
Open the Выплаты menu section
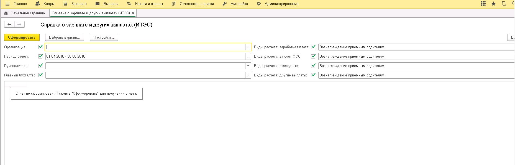[x=111, y=4]
